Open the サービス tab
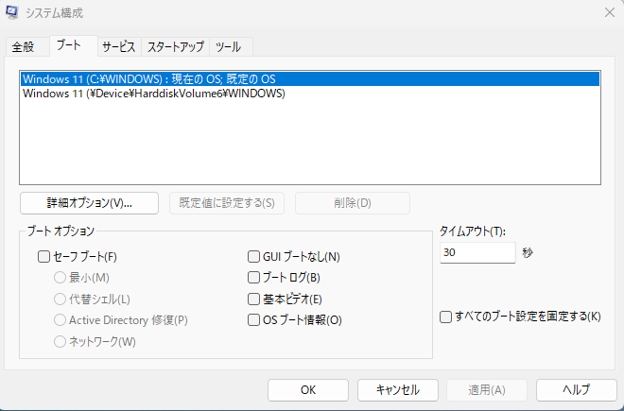Screen dimensions: 624x411 point(119,47)
